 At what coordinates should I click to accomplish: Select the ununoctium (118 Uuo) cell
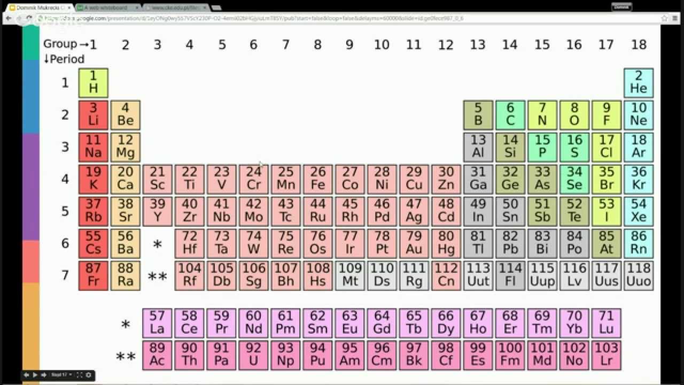coord(639,275)
